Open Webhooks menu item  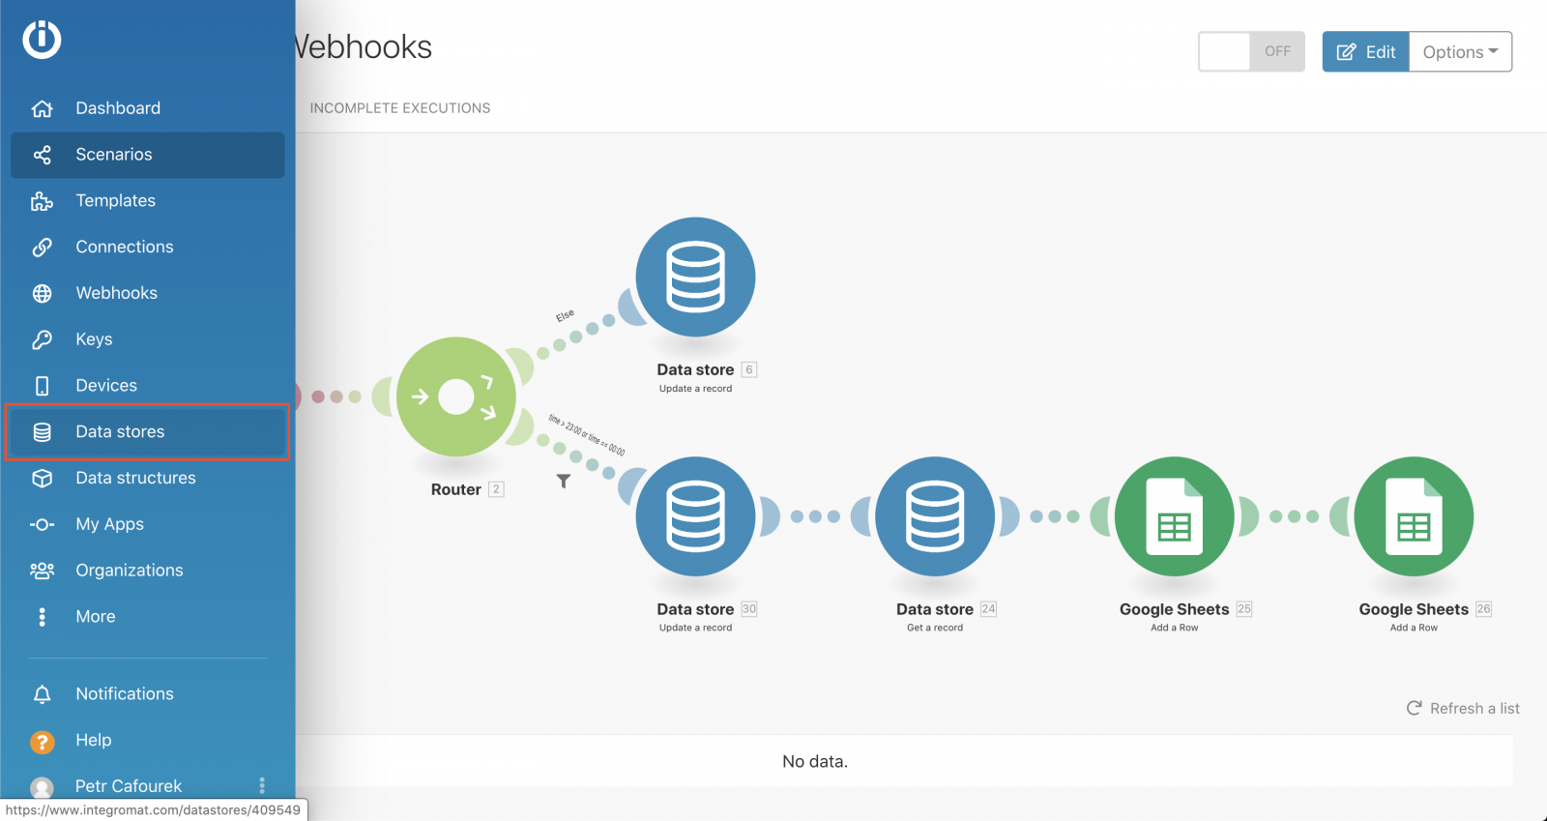(147, 293)
